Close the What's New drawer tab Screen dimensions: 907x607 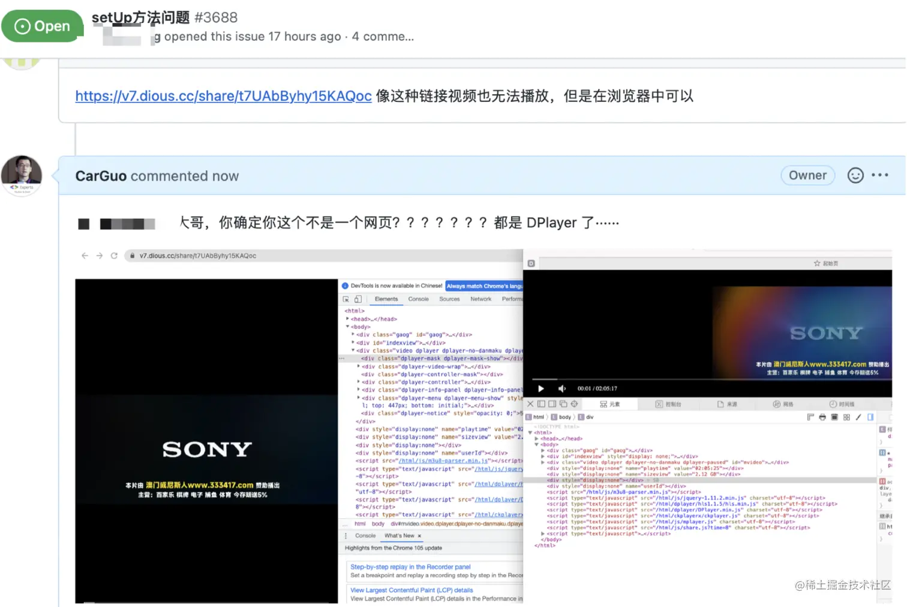point(419,536)
